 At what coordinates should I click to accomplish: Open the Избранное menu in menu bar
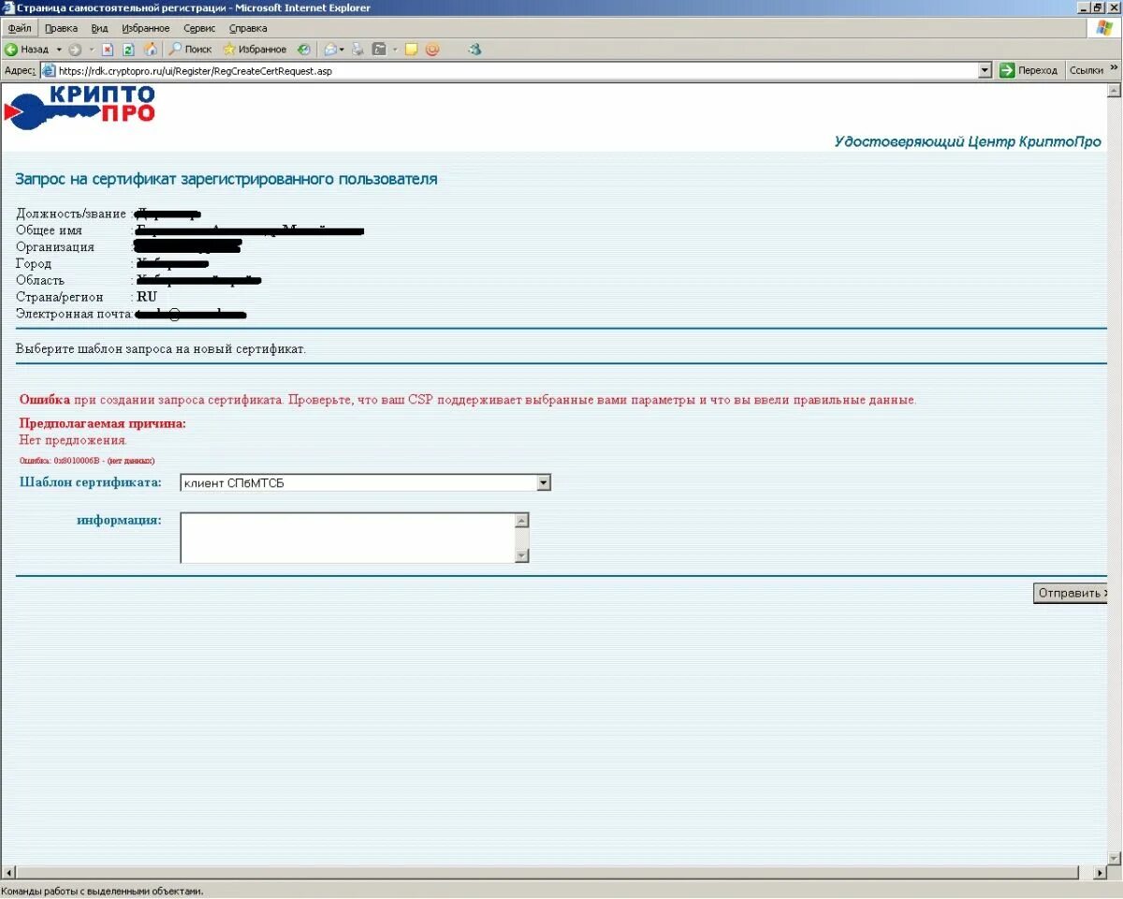(x=146, y=28)
